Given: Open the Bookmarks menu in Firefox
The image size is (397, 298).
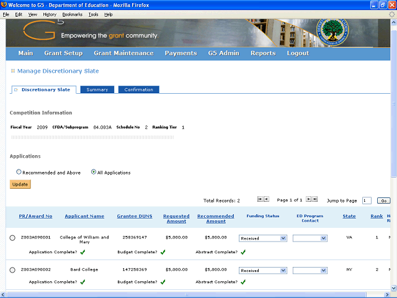Looking at the screenshot, I should click(x=72, y=14).
